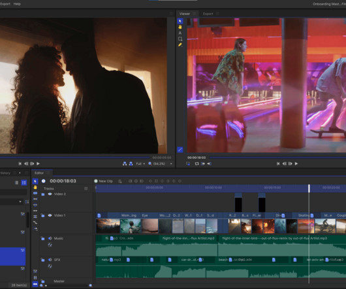The height and width of the screenshot is (289, 346).
Task: Click the audio envelope icon under Music track
Action: (x=50, y=245)
